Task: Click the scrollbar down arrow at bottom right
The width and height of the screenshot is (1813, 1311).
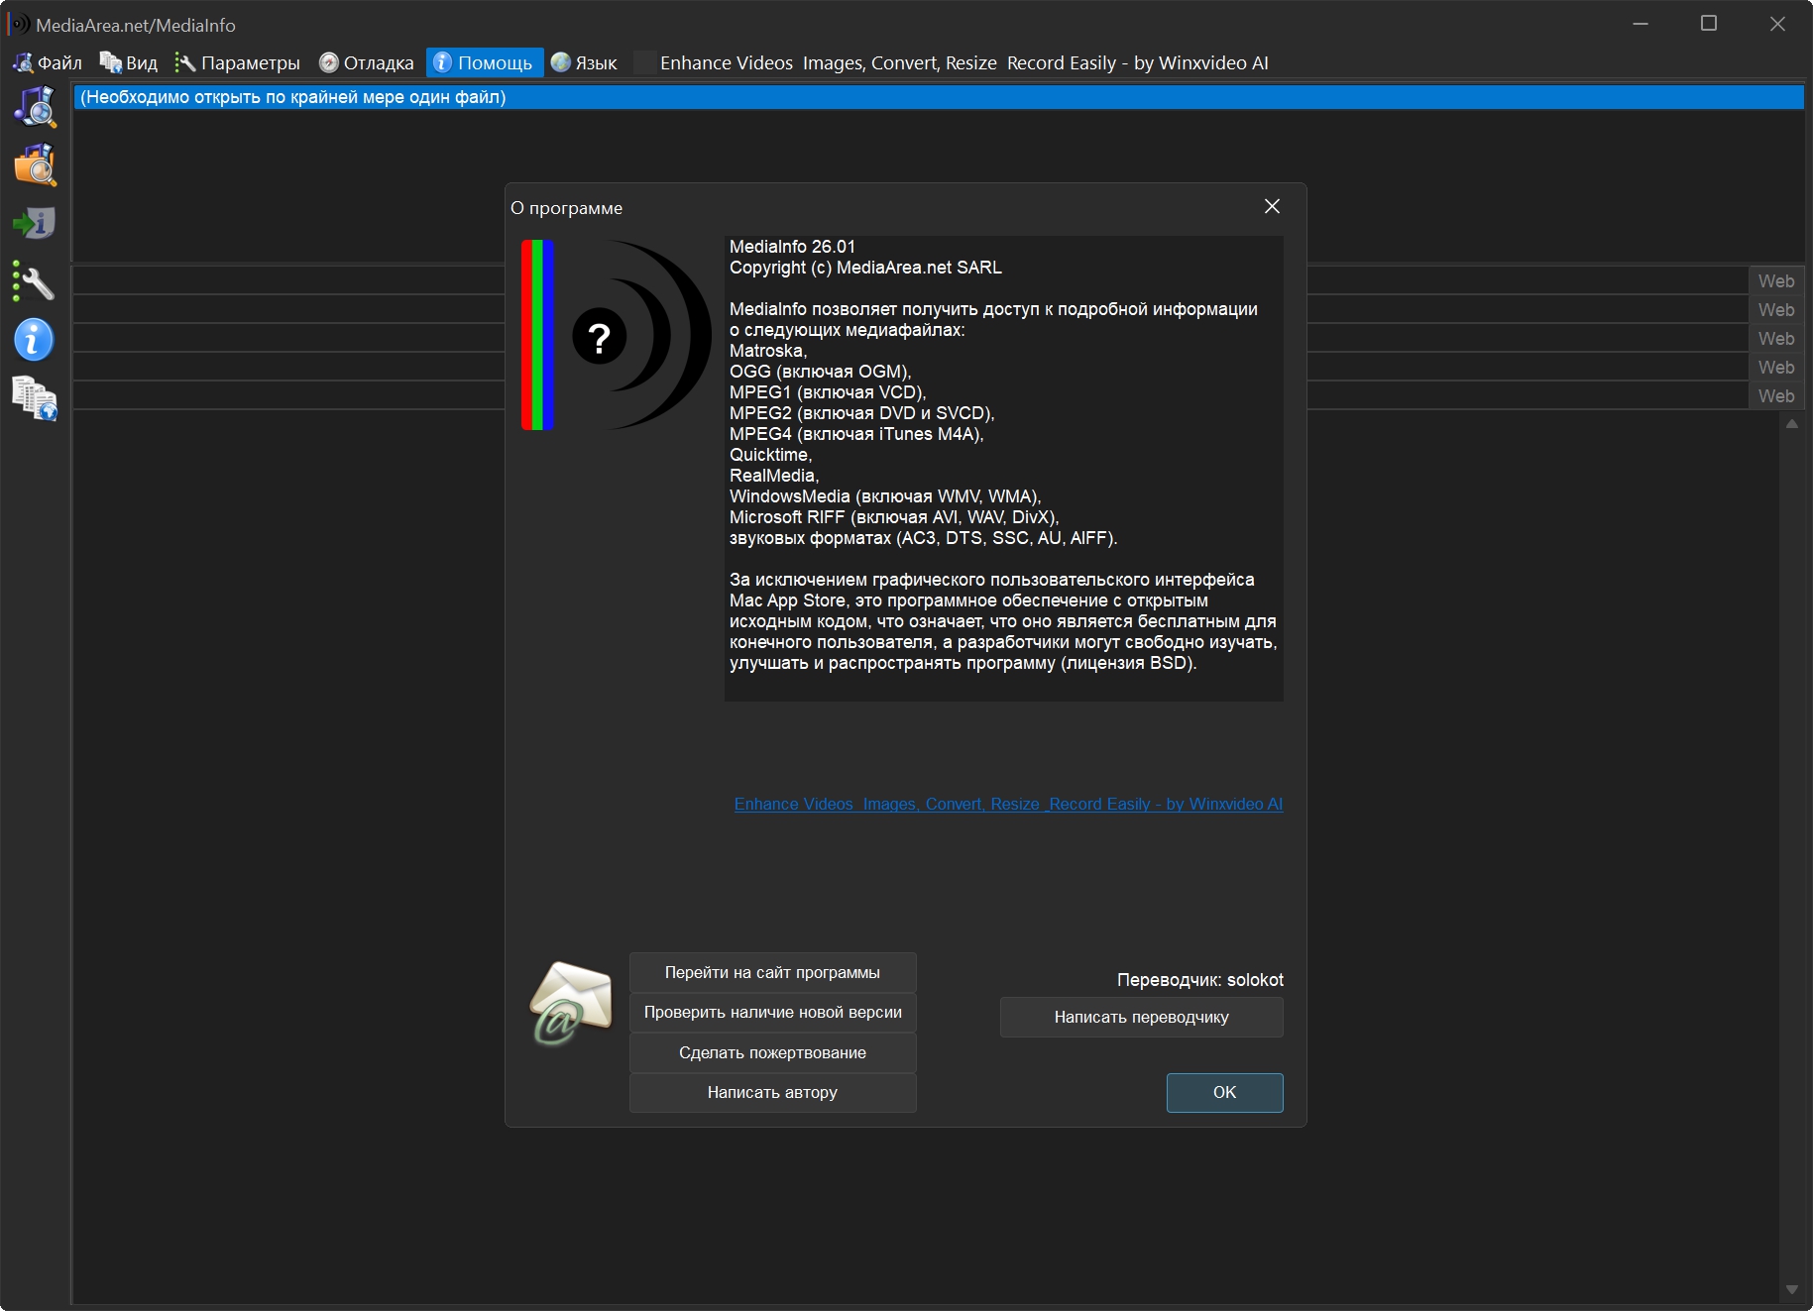Action: pos(1791,1290)
